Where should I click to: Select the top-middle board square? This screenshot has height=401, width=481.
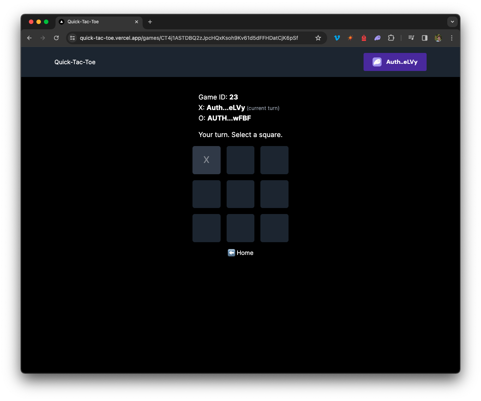tap(240, 160)
